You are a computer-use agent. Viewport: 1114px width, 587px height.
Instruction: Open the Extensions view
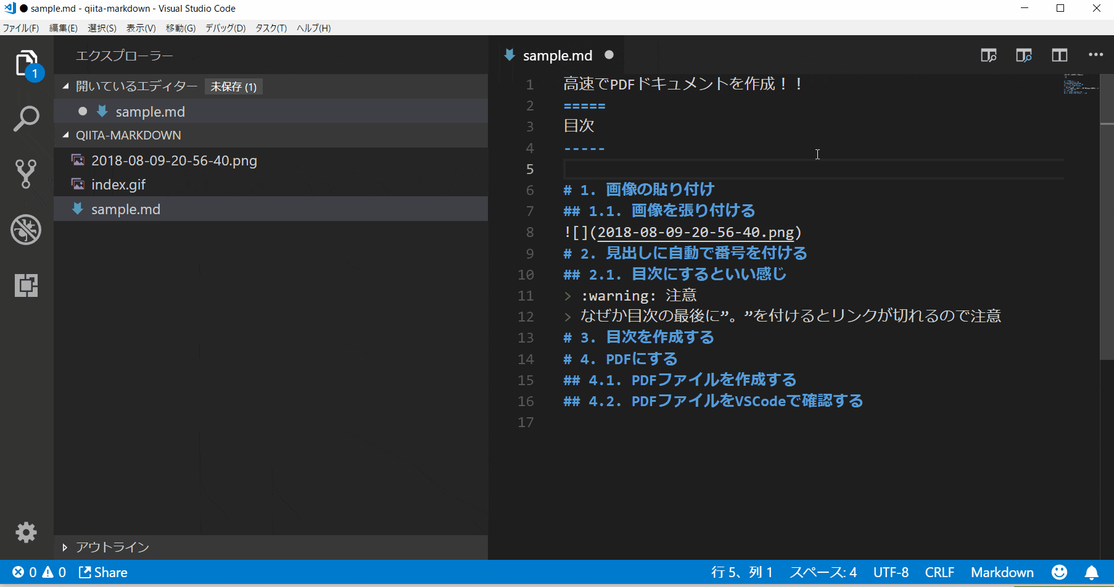(x=27, y=285)
